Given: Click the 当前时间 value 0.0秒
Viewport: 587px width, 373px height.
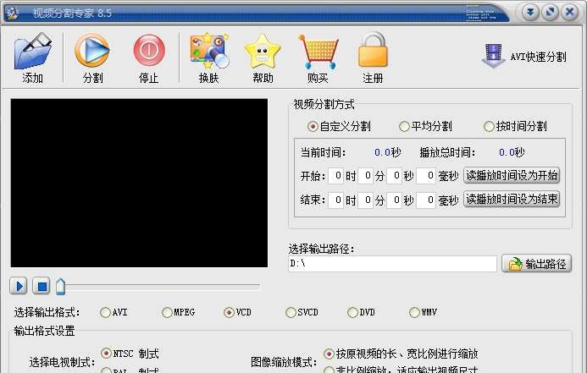Looking at the screenshot, I should click(387, 152).
